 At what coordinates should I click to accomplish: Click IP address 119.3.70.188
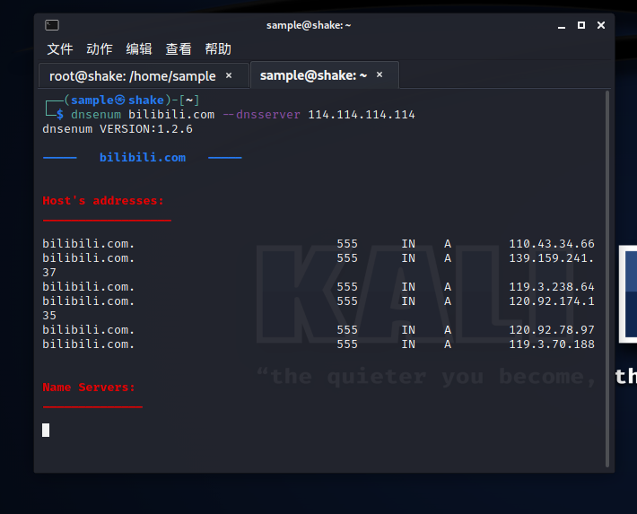[x=552, y=344]
